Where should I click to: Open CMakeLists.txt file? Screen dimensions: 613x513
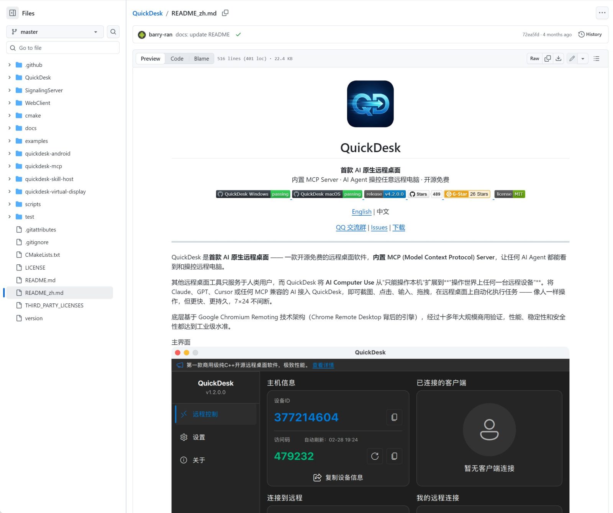pos(43,255)
